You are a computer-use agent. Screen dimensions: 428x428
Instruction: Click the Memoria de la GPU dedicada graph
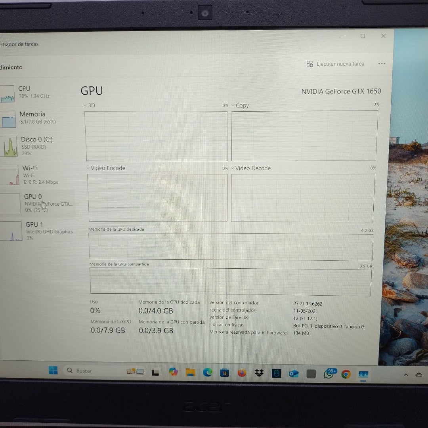coord(230,246)
